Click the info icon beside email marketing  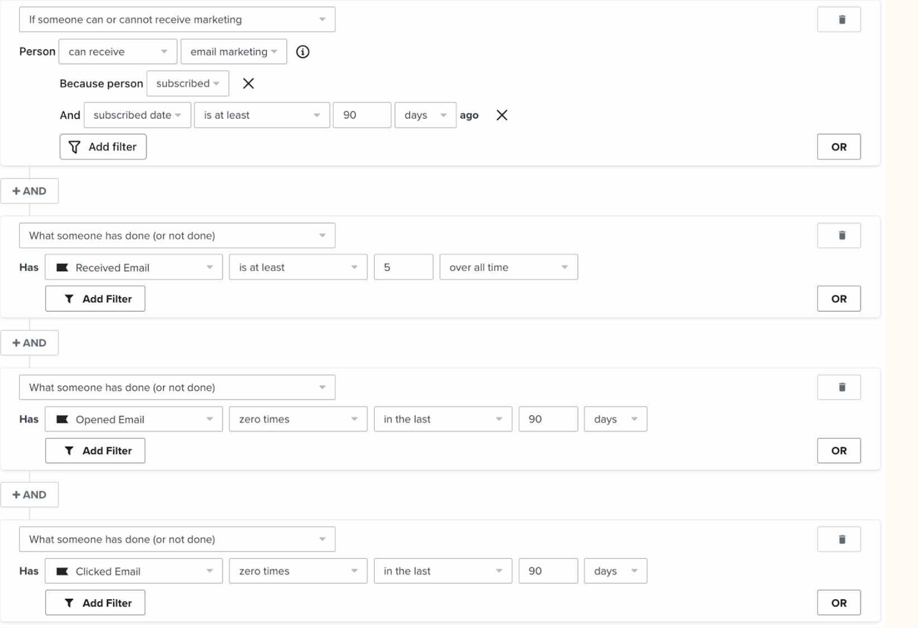302,52
